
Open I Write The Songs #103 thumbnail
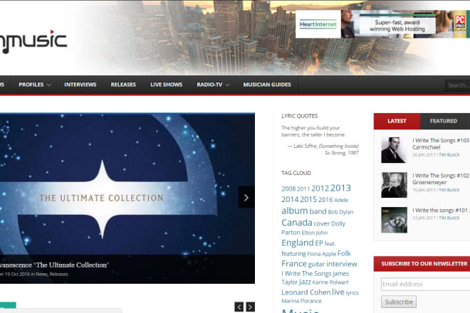coord(394,150)
